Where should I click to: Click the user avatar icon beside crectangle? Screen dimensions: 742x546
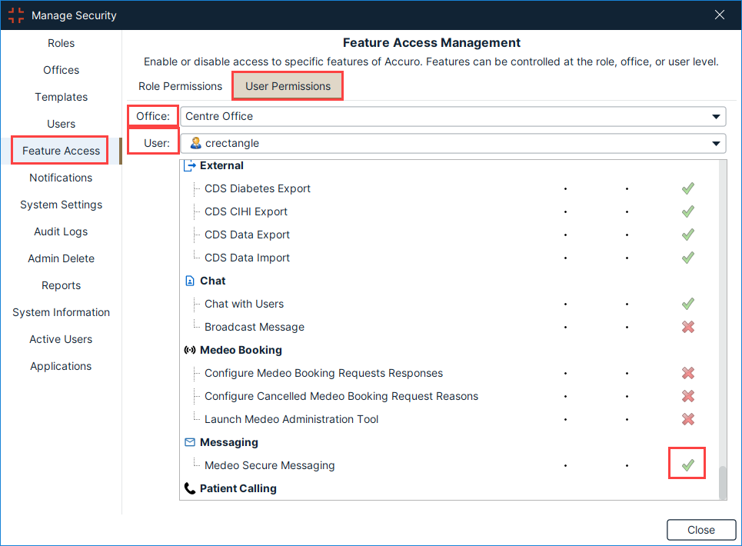(197, 143)
